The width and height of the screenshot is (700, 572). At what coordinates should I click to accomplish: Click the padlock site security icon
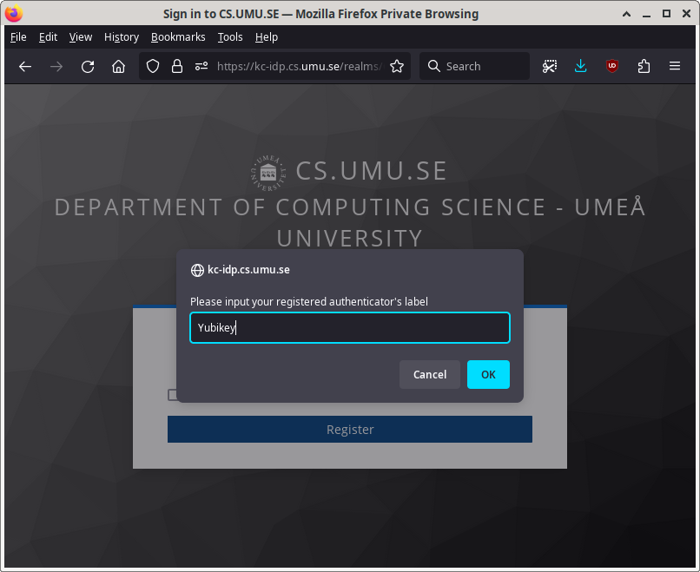[177, 67]
